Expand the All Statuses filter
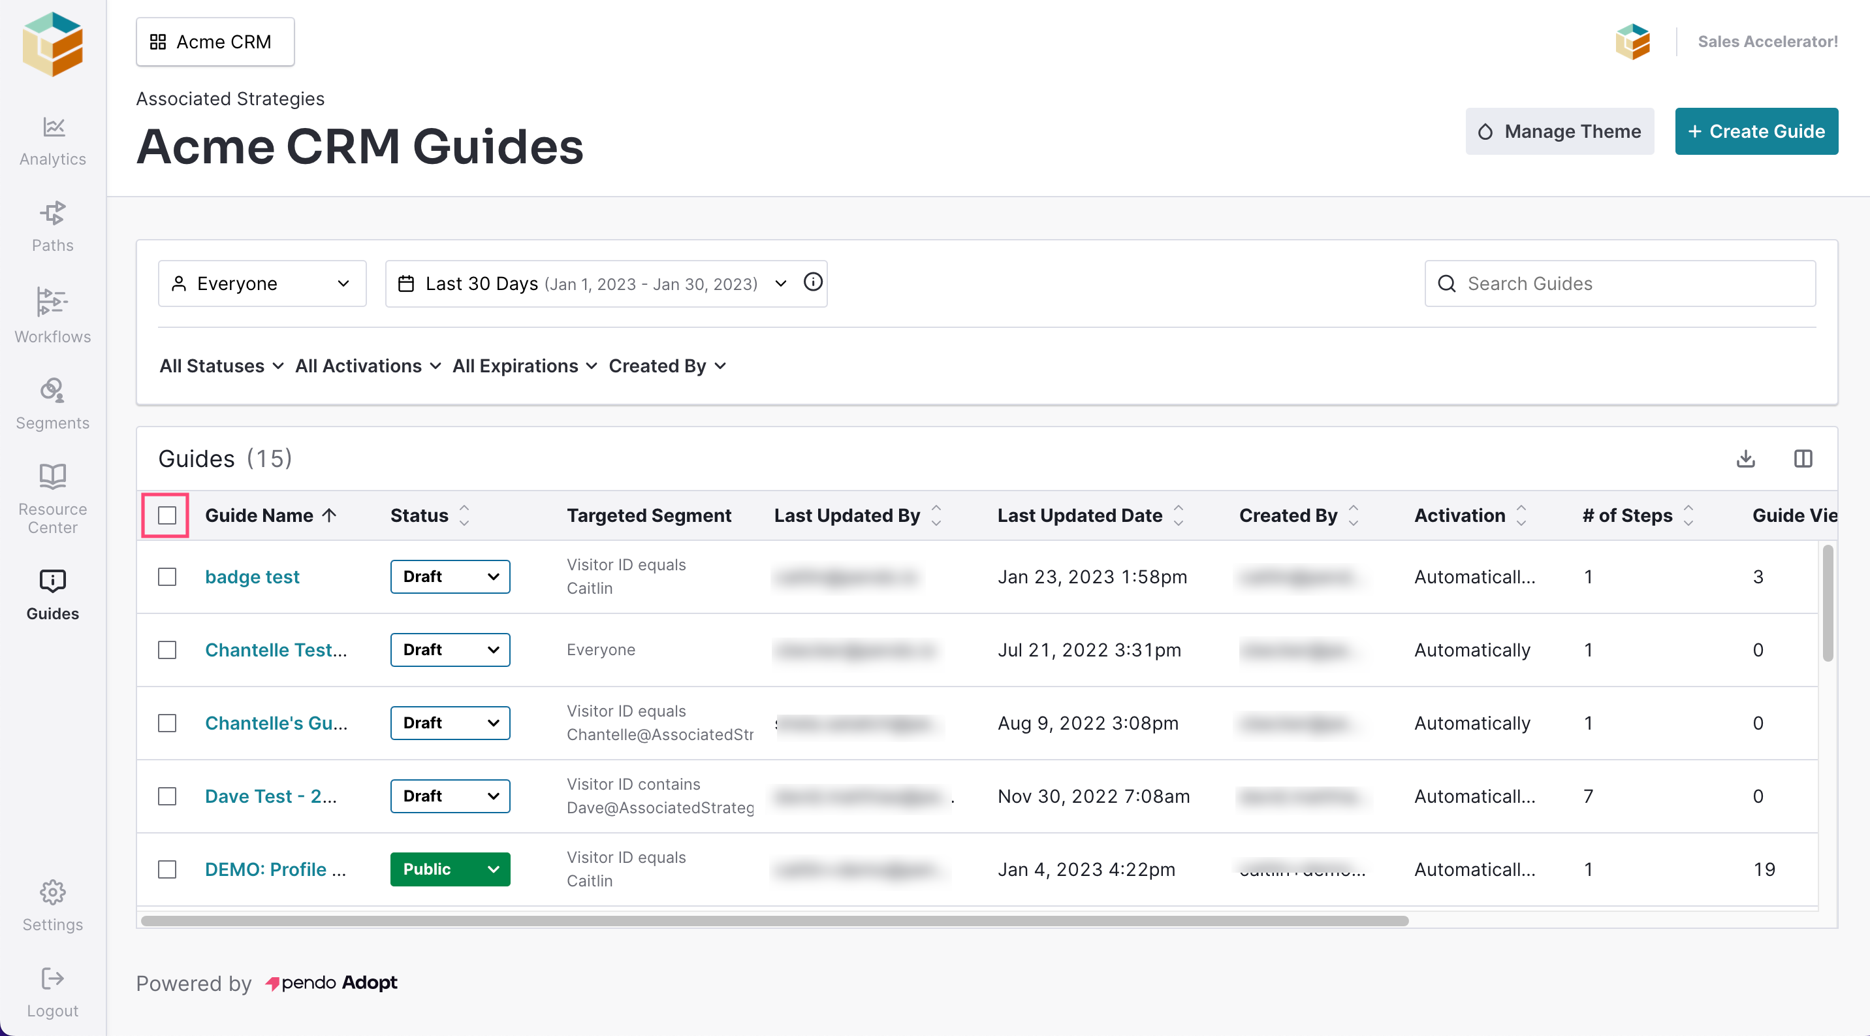 click(x=221, y=366)
